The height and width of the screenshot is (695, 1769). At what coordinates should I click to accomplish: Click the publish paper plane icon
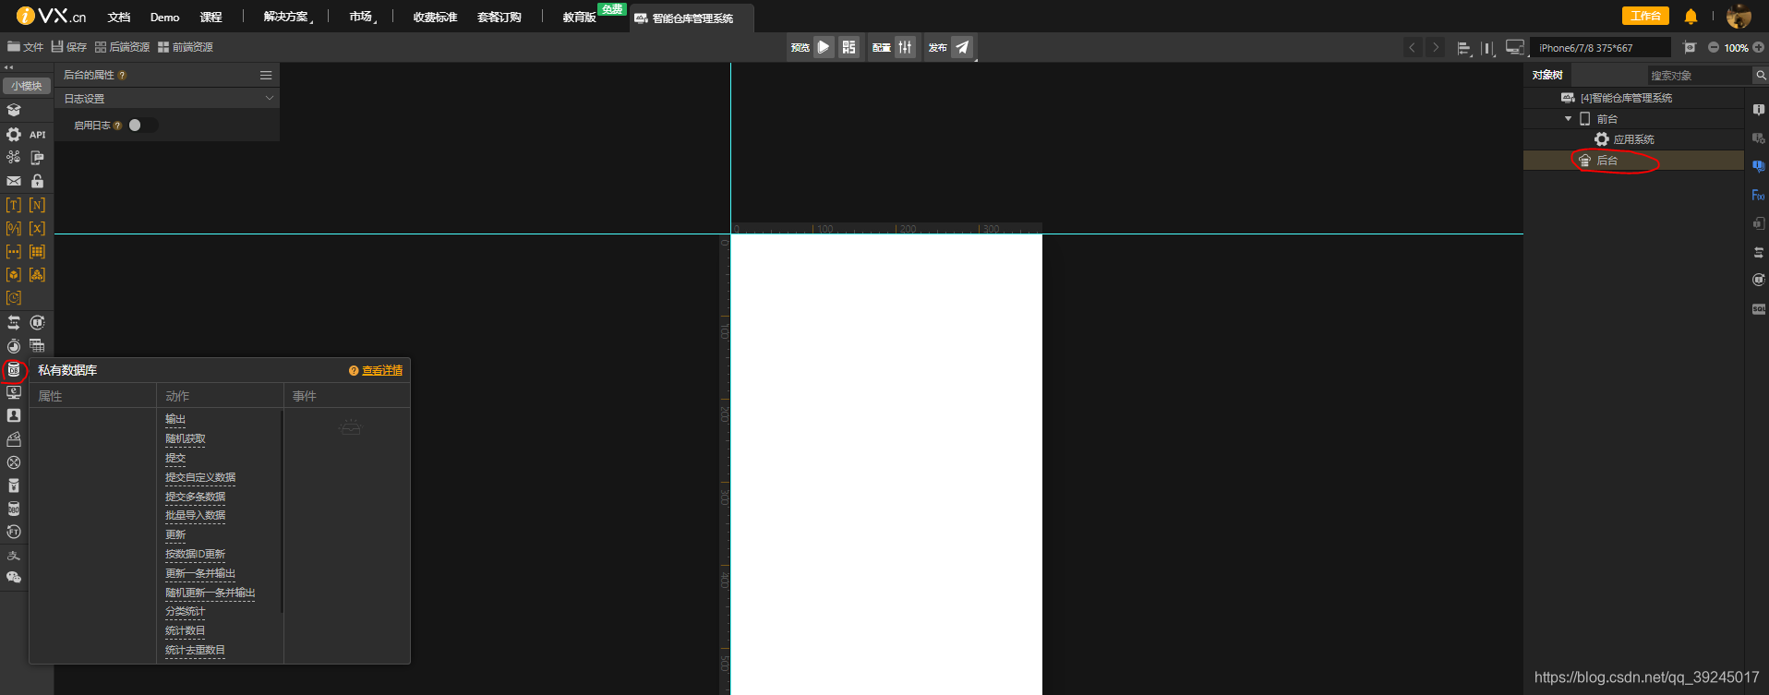962,47
